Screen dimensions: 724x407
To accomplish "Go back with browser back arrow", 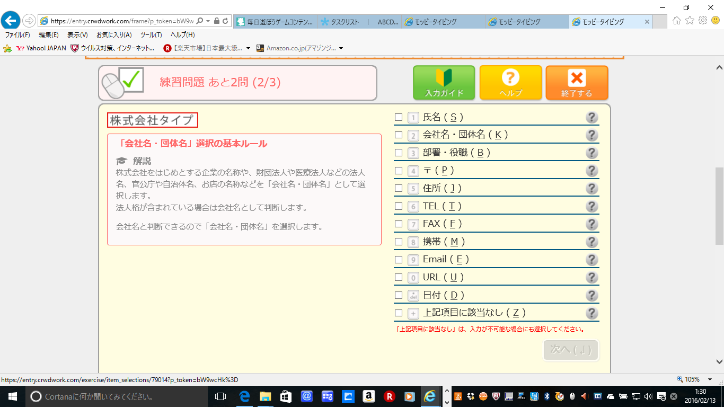I will click(x=11, y=21).
